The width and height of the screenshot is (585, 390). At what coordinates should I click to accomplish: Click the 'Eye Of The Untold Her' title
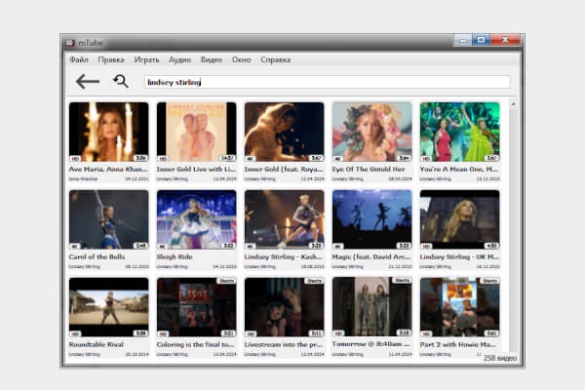[369, 169]
